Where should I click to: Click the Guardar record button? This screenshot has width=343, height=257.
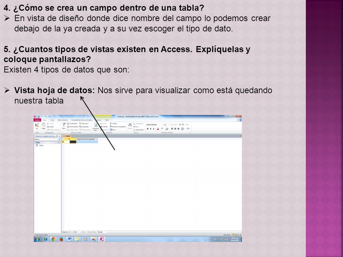coord(104,127)
